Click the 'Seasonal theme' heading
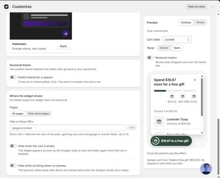This screenshot has width=220, height=178. [20, 65]
